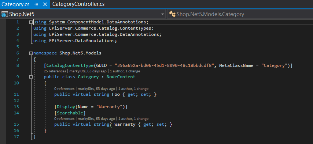Click the Searchable attribute
Screen dimensions: 313x144
70,113
